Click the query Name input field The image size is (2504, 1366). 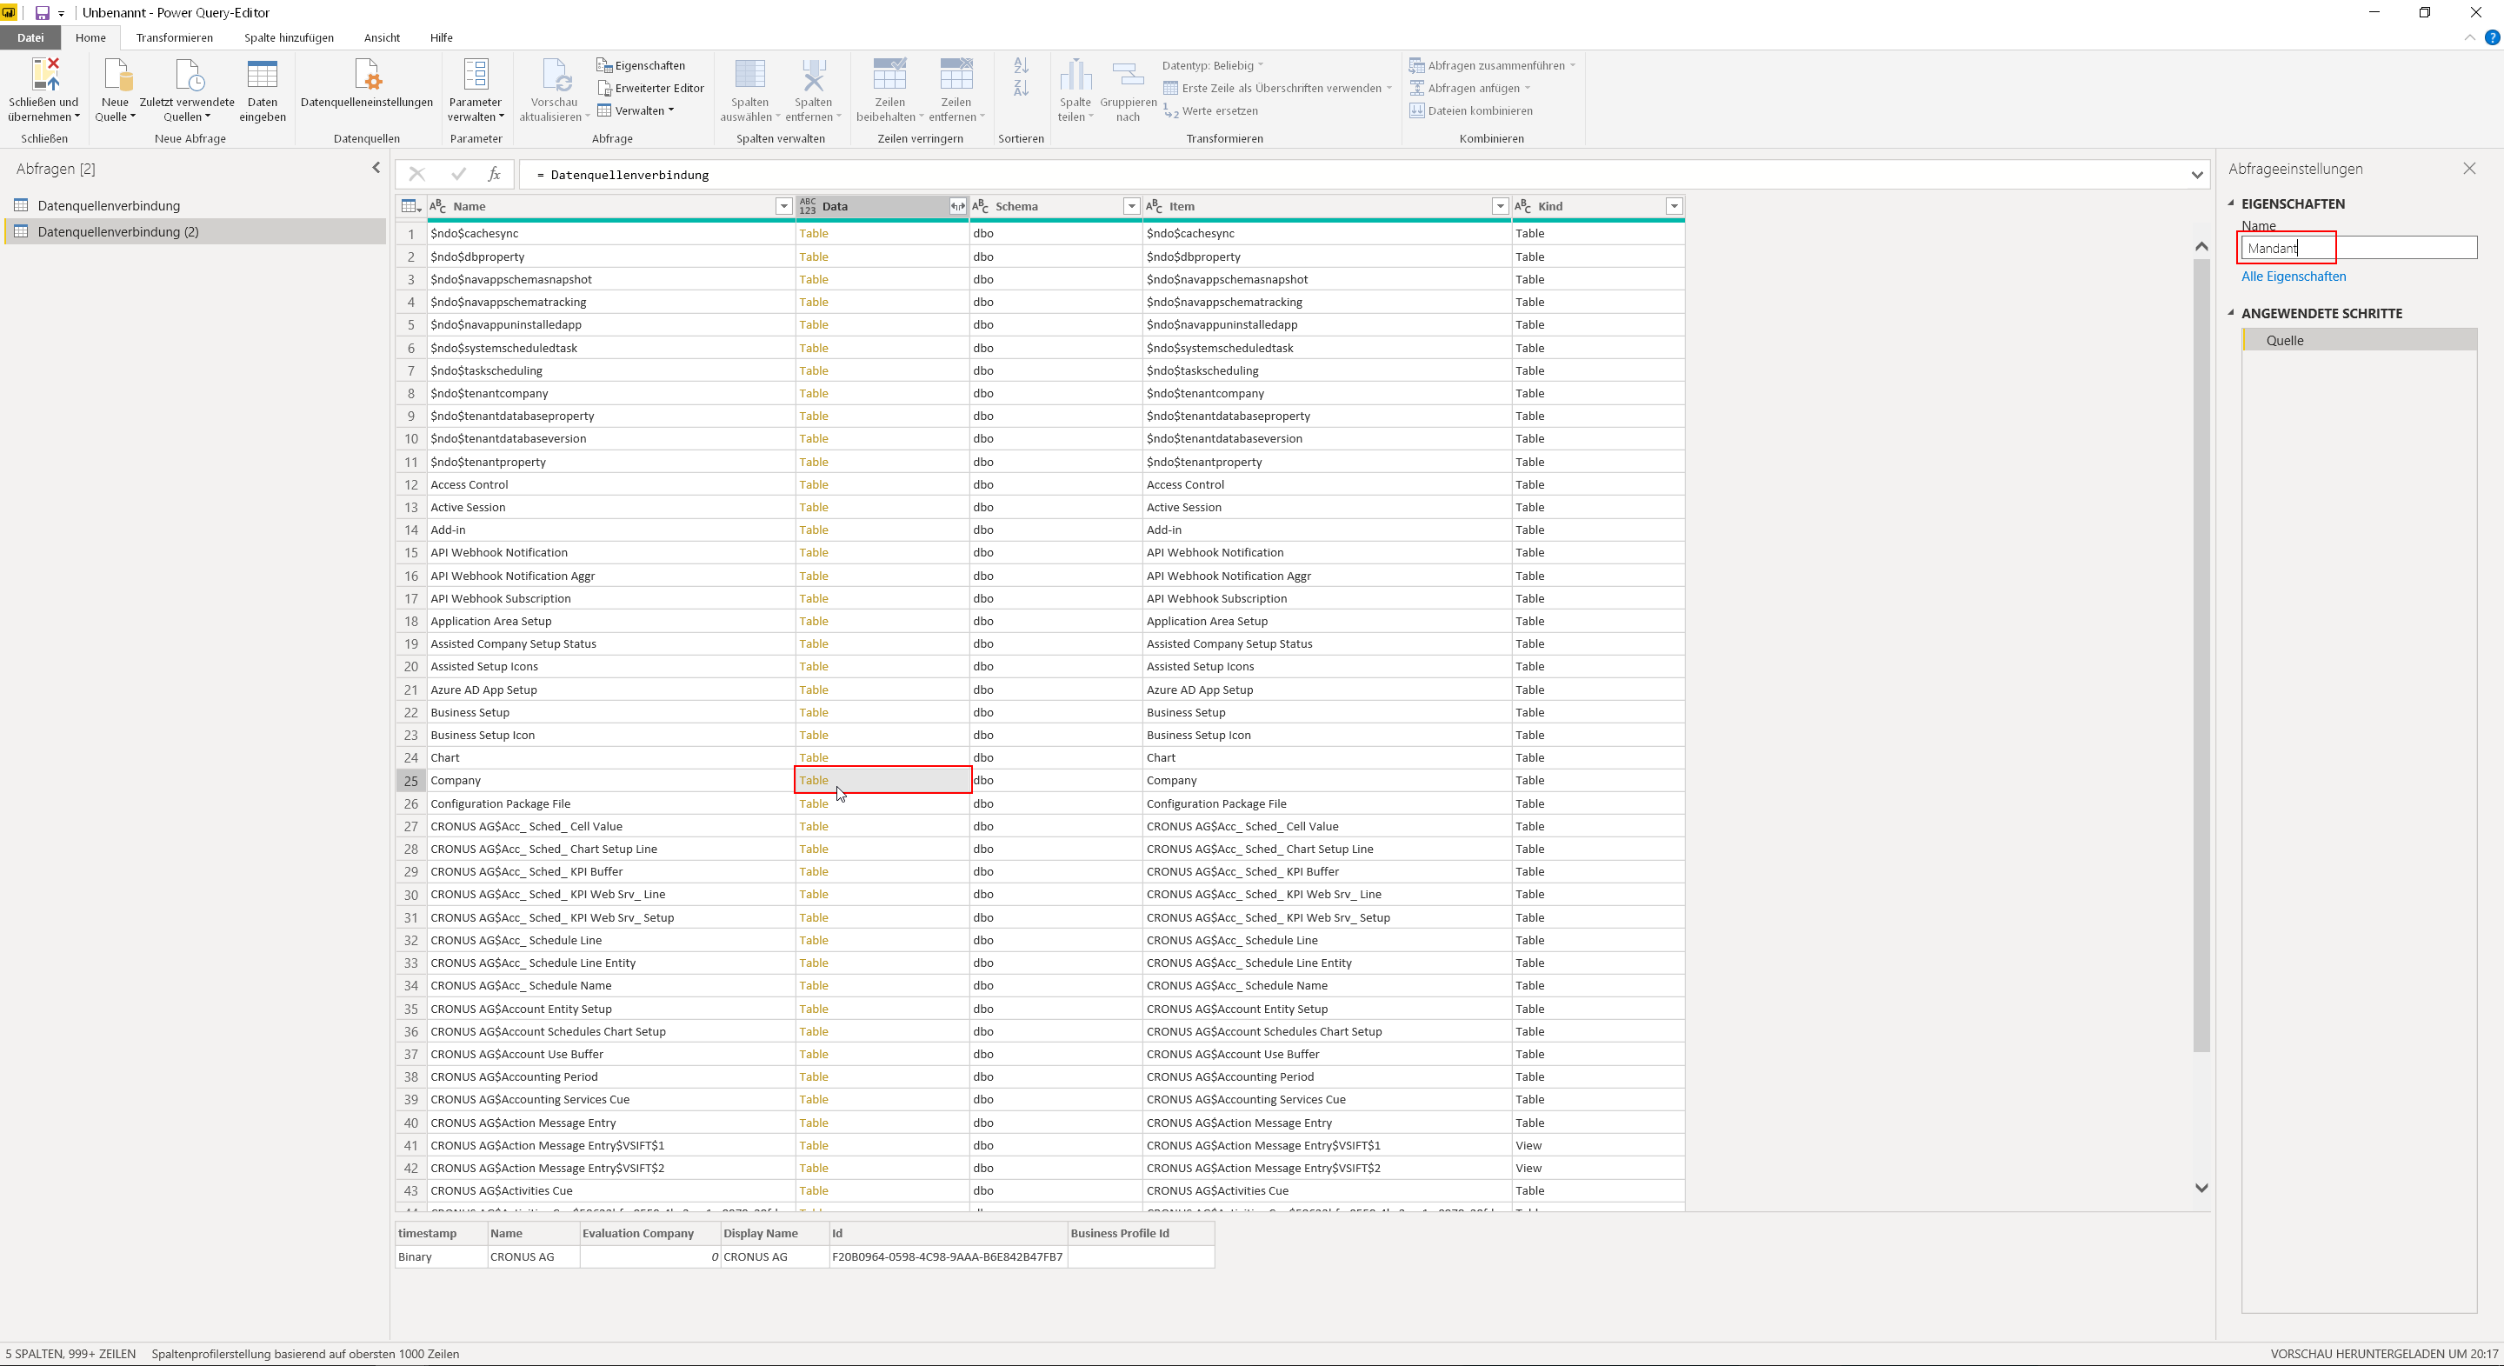(x=2358, y=248)
